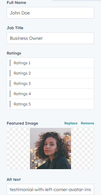Focus the Full Name field containing John Doe
Screen dimensions: 101x195
[50, 13]
